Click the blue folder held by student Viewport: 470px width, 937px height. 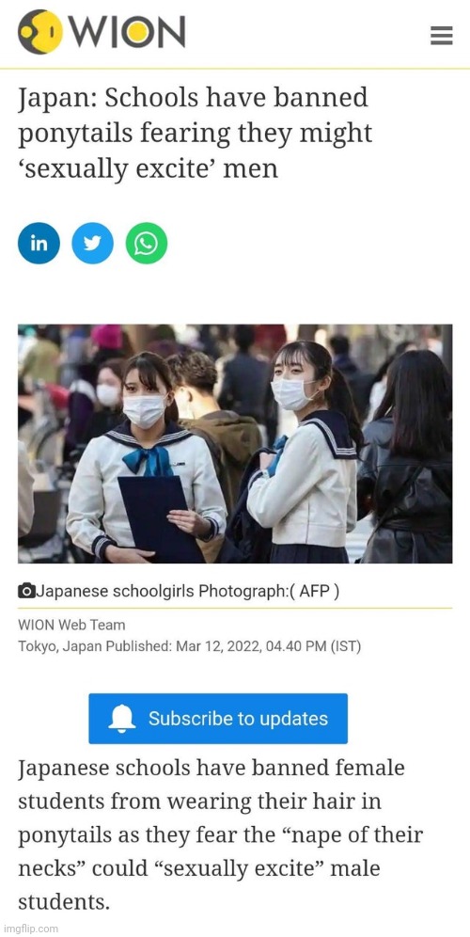160,518
